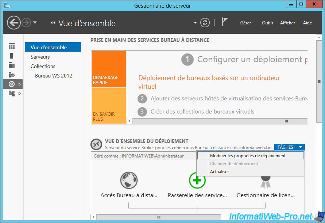Screen dimensions: 325x223
Task: Click the Passerelle des service... label
Action: pyautogui.click(x=197, y=195)
